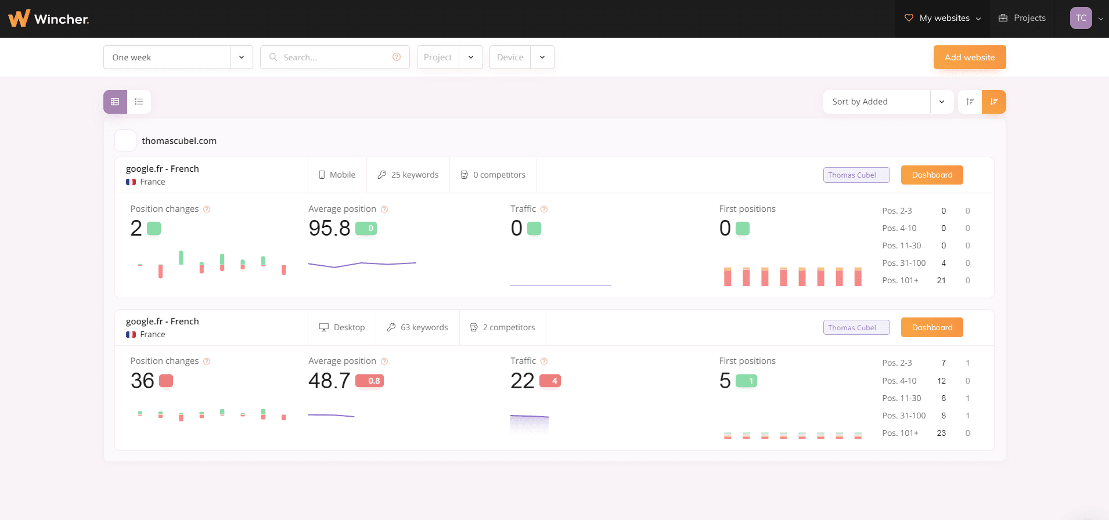Click the green 1 first positions badge
The height and width of the screenshot is (520, 1109).
pos(746,381)
